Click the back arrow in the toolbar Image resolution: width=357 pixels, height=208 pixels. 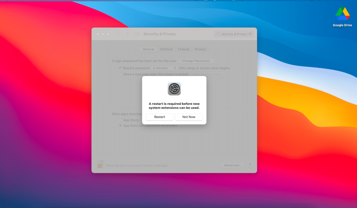(118, 34)
